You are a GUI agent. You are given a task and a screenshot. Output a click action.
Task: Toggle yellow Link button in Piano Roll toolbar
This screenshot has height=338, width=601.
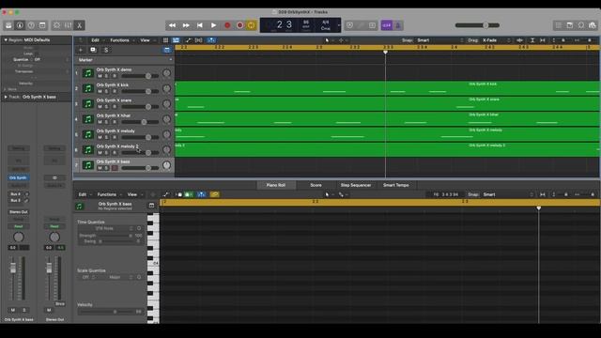[215, 194]
